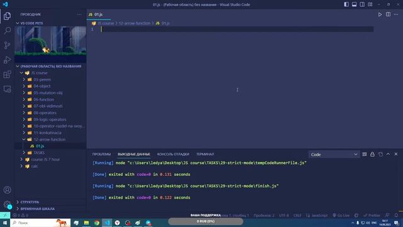The width and height of the screenshot is (403, 227).
Task: Open the Windows Start menu
Action: pos(5,223)
